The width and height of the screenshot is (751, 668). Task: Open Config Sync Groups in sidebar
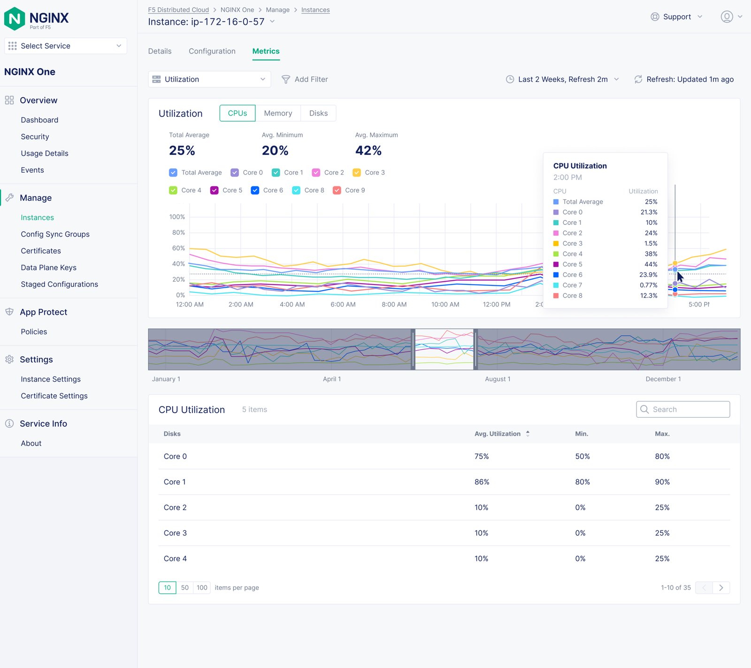tap(55, 234)
